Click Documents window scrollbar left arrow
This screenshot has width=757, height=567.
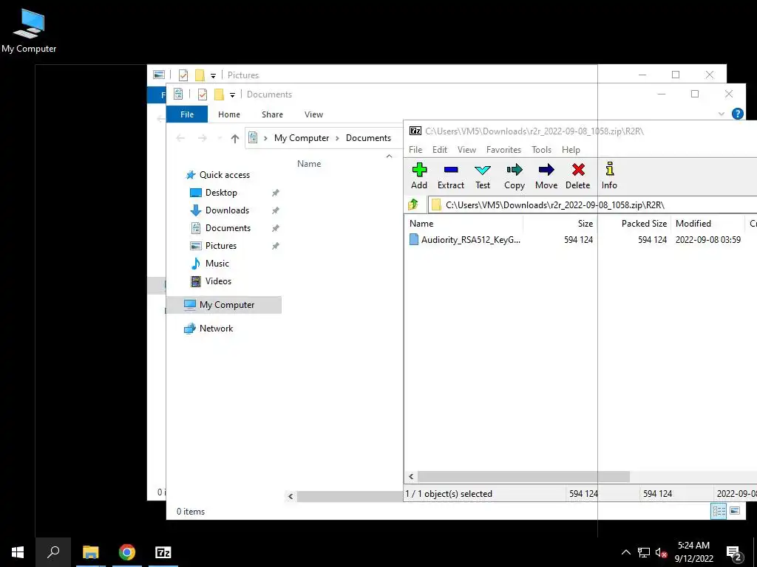(291, 496)
